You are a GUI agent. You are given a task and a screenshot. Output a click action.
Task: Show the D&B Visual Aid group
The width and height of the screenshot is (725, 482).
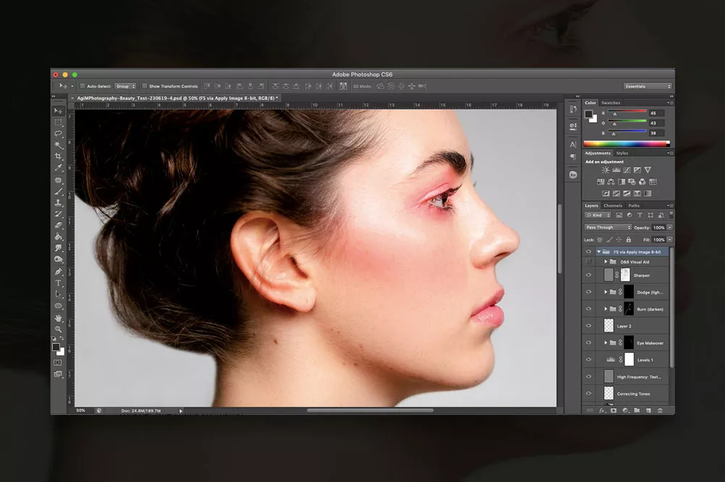coord(588,262)
